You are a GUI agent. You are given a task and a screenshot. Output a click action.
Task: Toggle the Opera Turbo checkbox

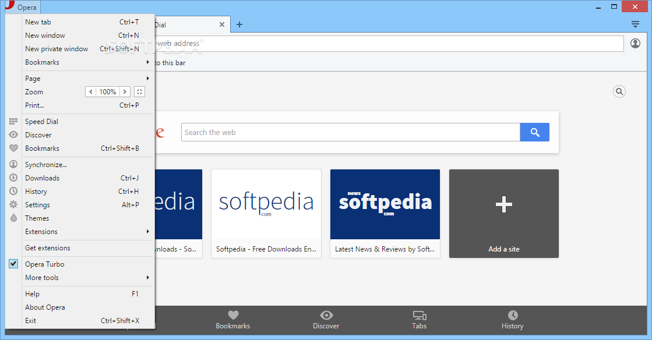[x=13, y=264]
